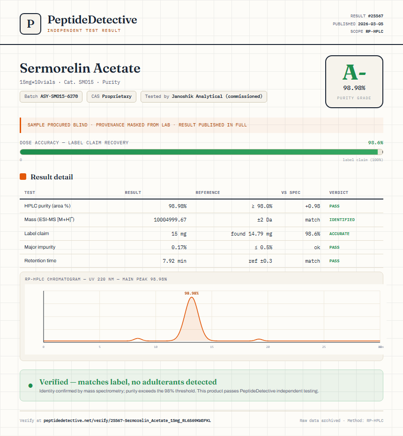Click the 15 mg label claim value
403x436 pixels.
179,234
